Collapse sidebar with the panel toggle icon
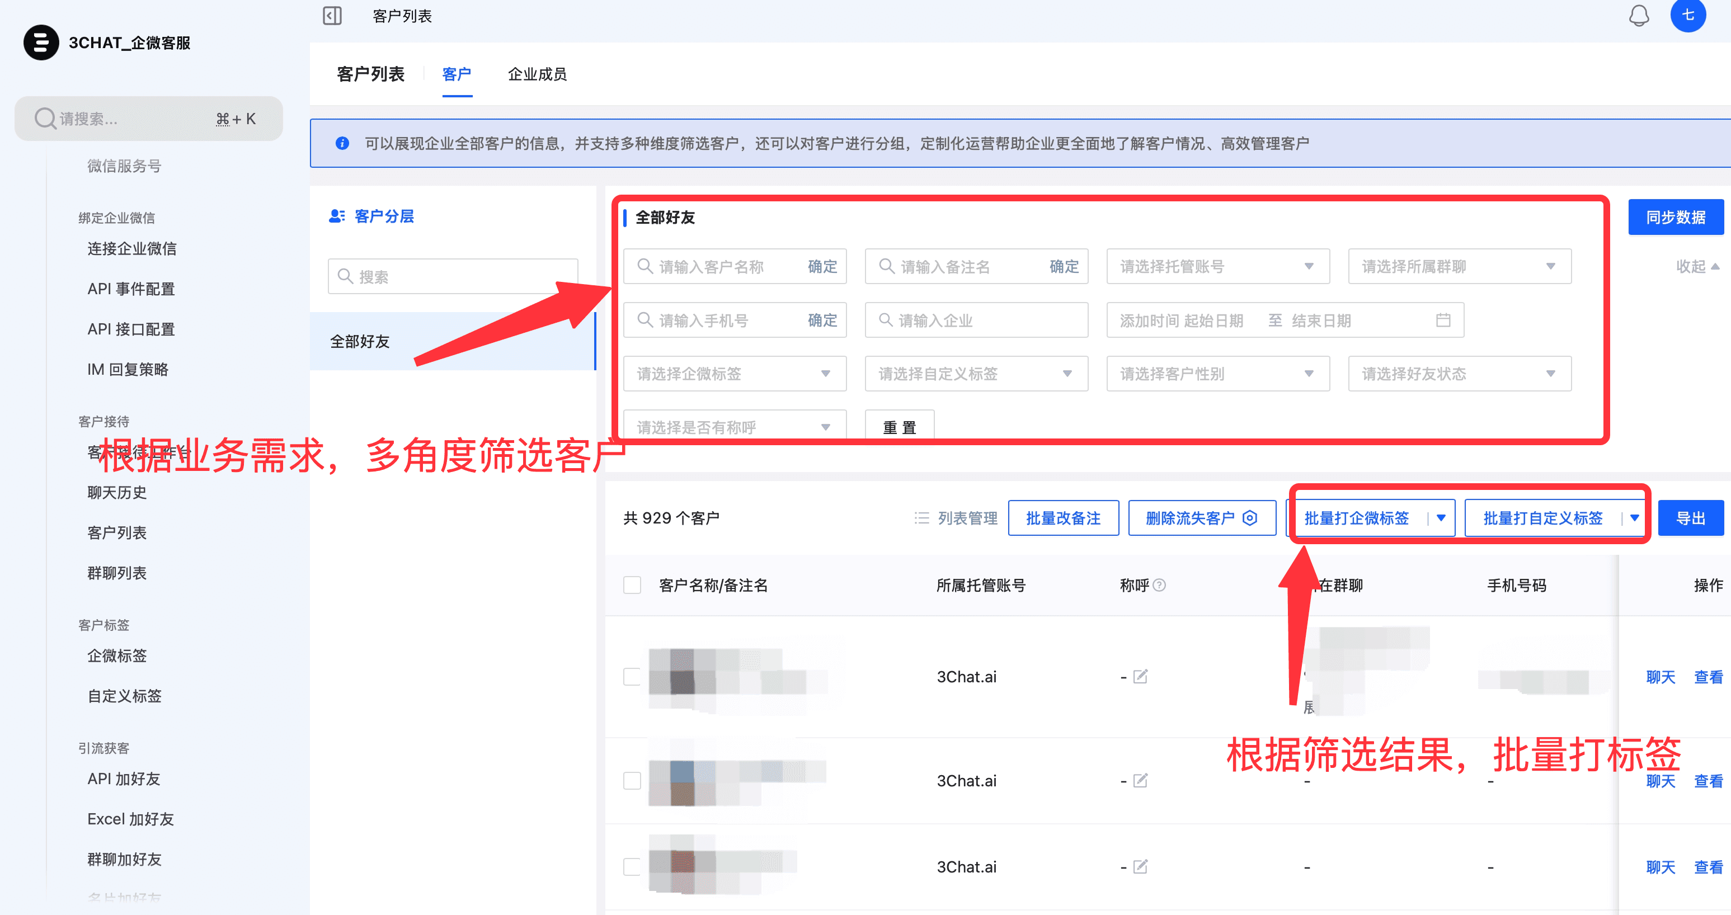This screenshot has height=915, width=1731. (332, 16)
